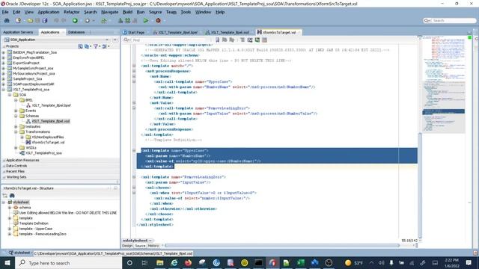
Task: Open Excel from the Windows taskbar
Action: point(301,262)
